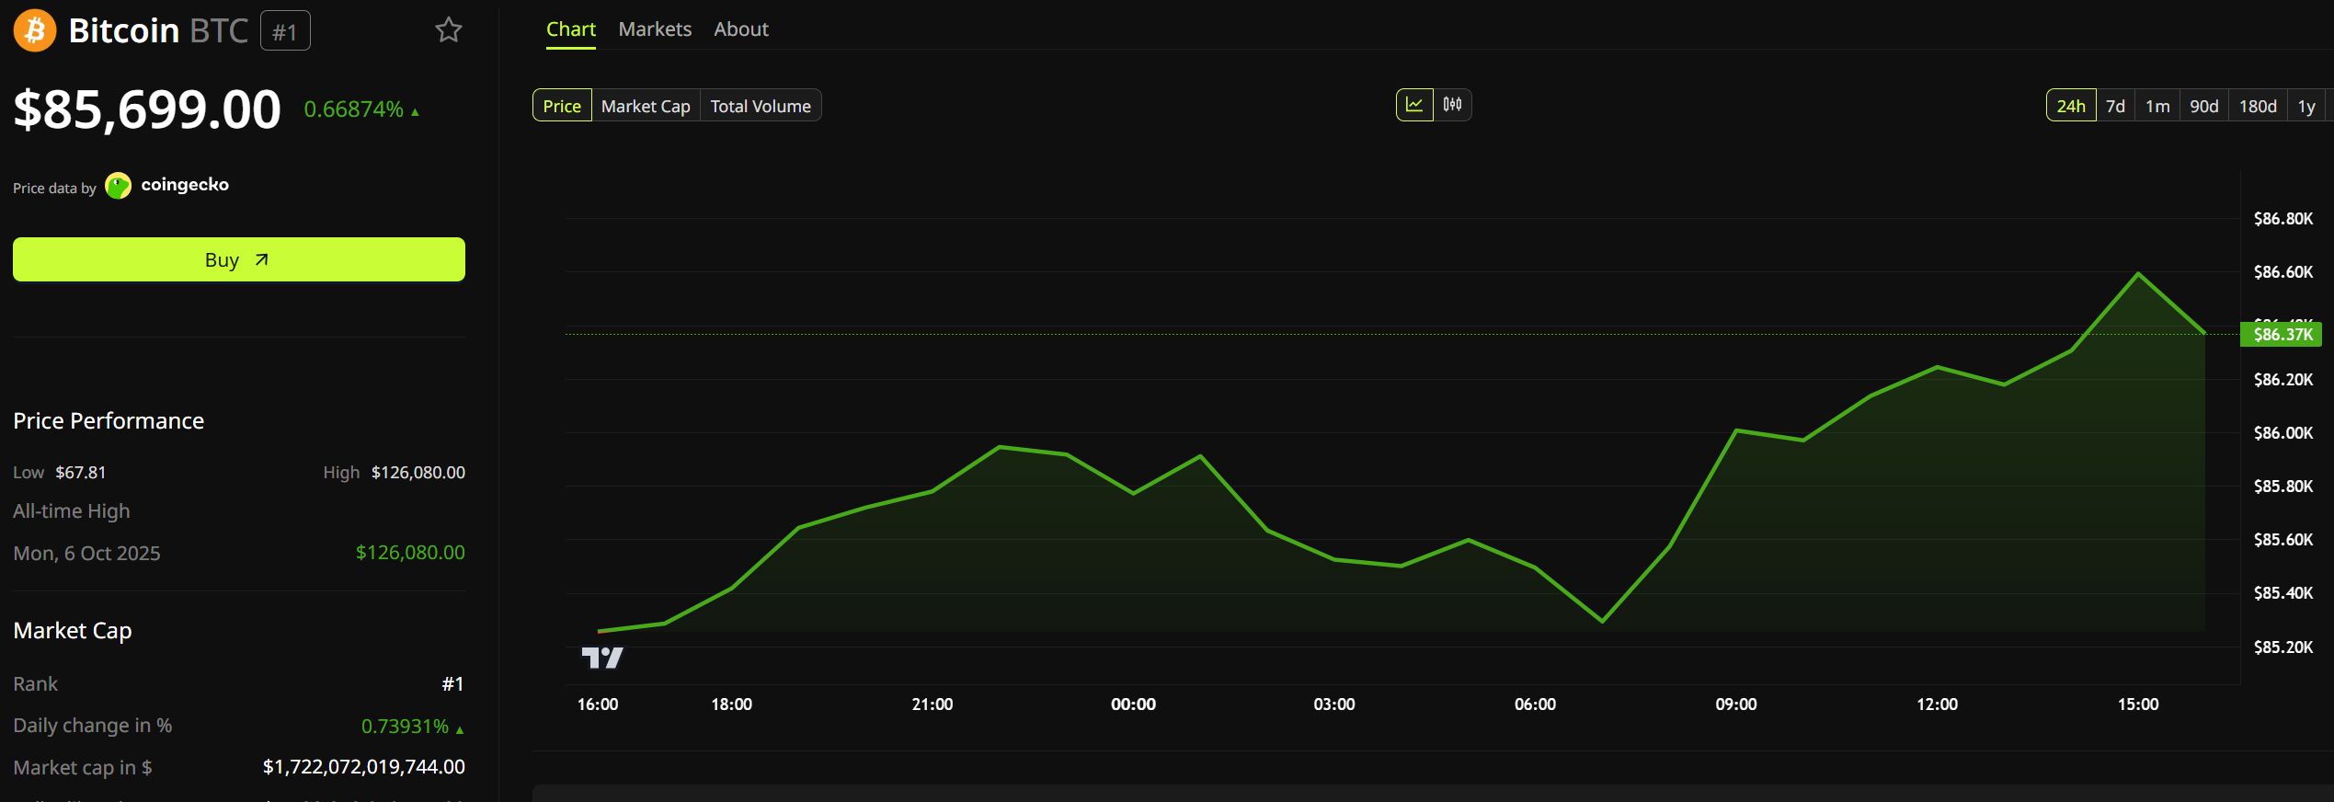Click the CoinGecko logo
The image size is (2334, 802).
click(x=119, y=186)
